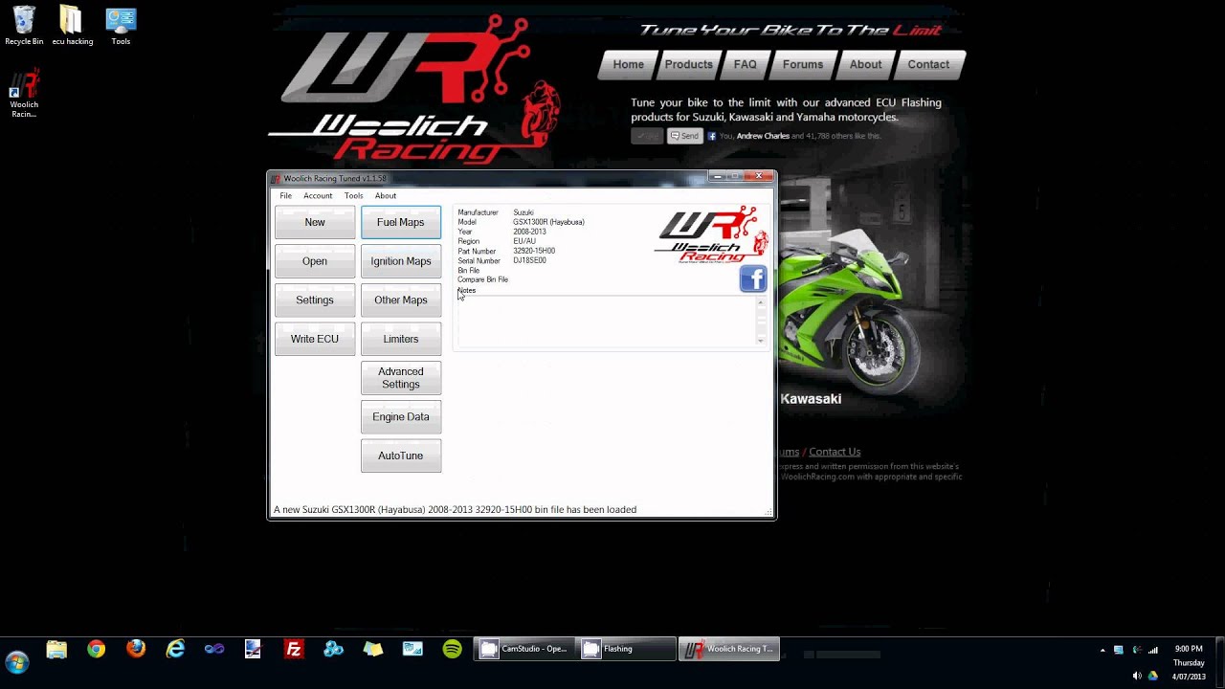
Task: Click the Contact Us link
Action: click(x=835, y=452)
